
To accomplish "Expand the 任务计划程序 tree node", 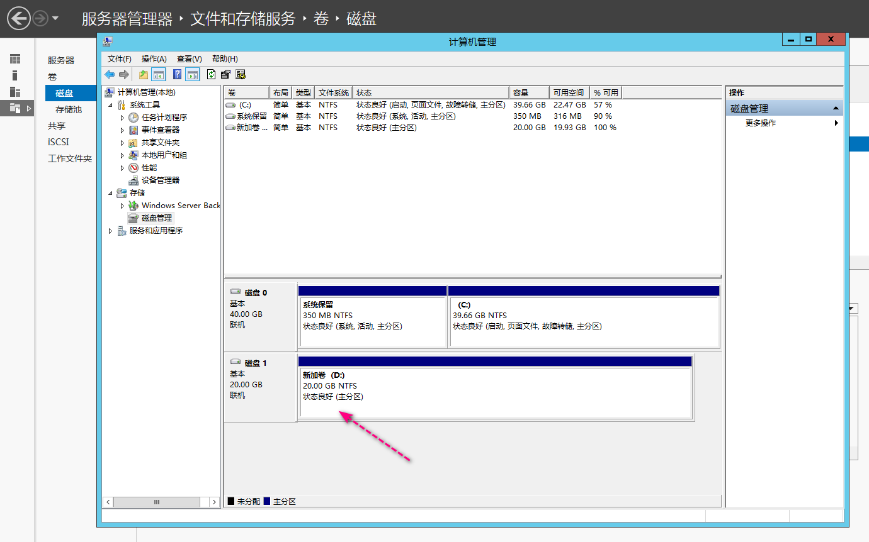I will 122,118.
